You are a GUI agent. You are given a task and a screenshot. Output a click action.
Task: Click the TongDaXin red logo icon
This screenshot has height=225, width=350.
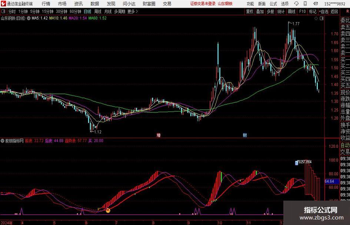(3, 4)
